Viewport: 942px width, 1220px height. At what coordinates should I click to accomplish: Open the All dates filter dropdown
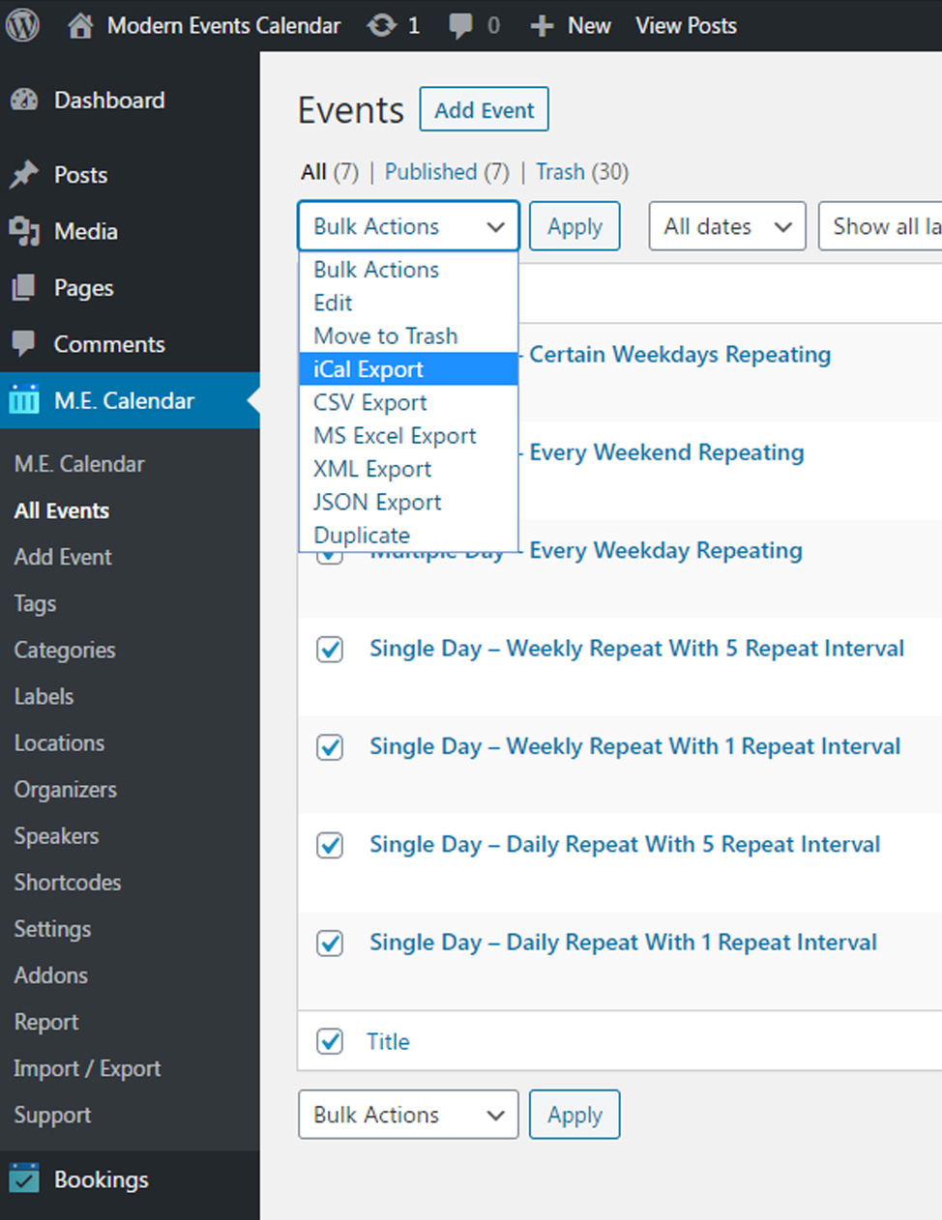tap(727, 226)
